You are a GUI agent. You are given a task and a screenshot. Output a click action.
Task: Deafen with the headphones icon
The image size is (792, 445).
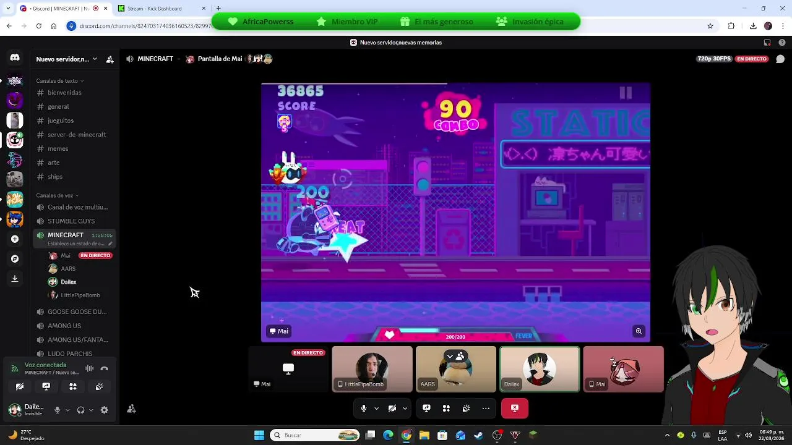(80, 410)
